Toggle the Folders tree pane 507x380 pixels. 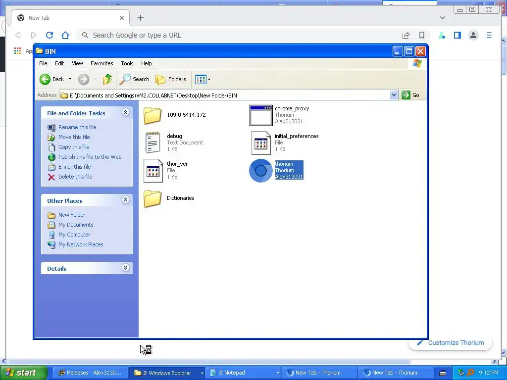click(x=171, y=79)
